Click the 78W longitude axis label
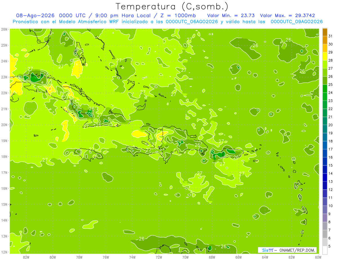The image size is (338, 261). pyautogui.click(x=79, y=257)
